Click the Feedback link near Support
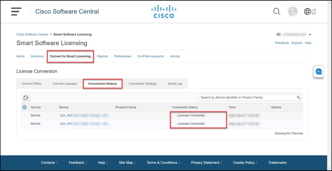 (x=282, y=43)
